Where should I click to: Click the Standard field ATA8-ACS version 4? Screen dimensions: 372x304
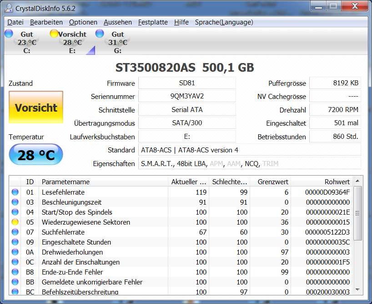[250, 150]
